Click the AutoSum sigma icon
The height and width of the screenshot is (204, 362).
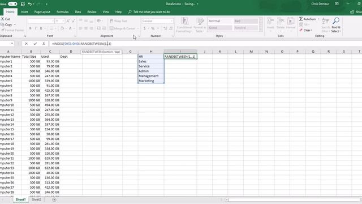tap(301, 19)
